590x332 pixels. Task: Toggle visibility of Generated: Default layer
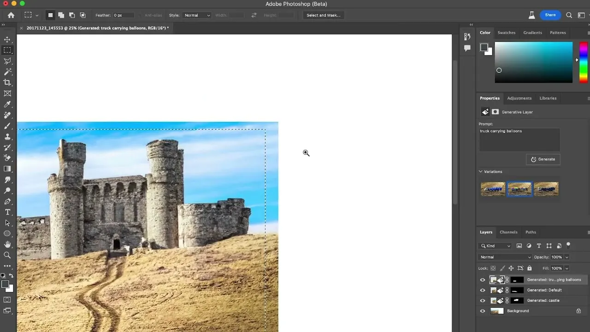click(x=483, y=290)
